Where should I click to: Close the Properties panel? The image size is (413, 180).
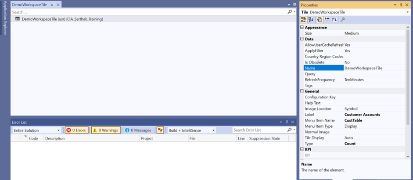pyautogui.click(x=407, y=5)
